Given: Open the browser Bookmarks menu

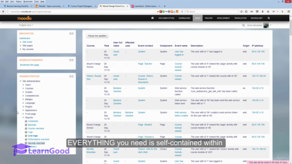Looking at the screenshot, I should point(28,1).
